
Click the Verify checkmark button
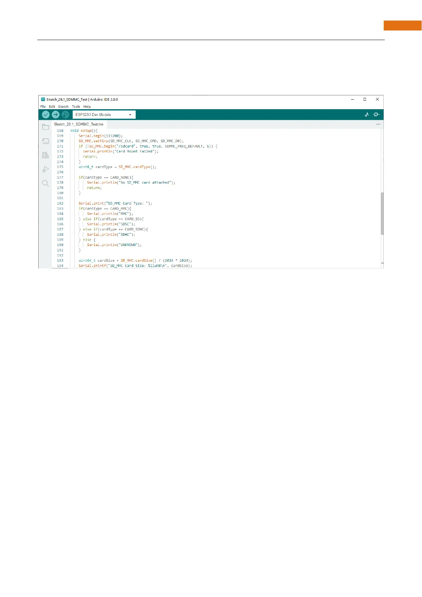click(x=46, y=115)
